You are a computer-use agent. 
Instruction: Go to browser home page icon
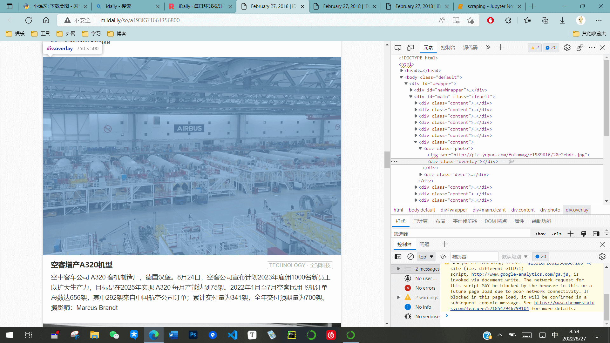click(x=46, y=20)
